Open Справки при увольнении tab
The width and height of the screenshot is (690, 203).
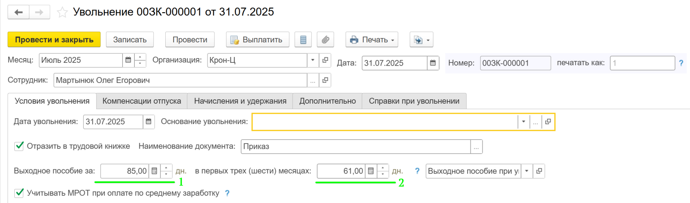(414, 101)
